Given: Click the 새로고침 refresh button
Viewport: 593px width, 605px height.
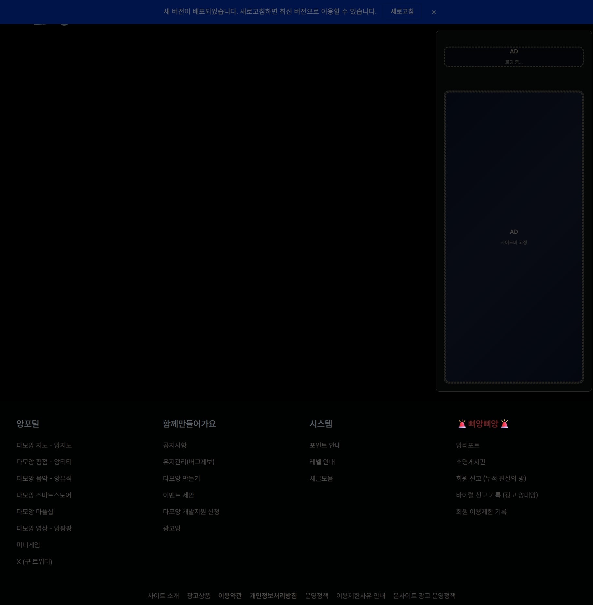Looking at the screenshot, I should (402, 11).
